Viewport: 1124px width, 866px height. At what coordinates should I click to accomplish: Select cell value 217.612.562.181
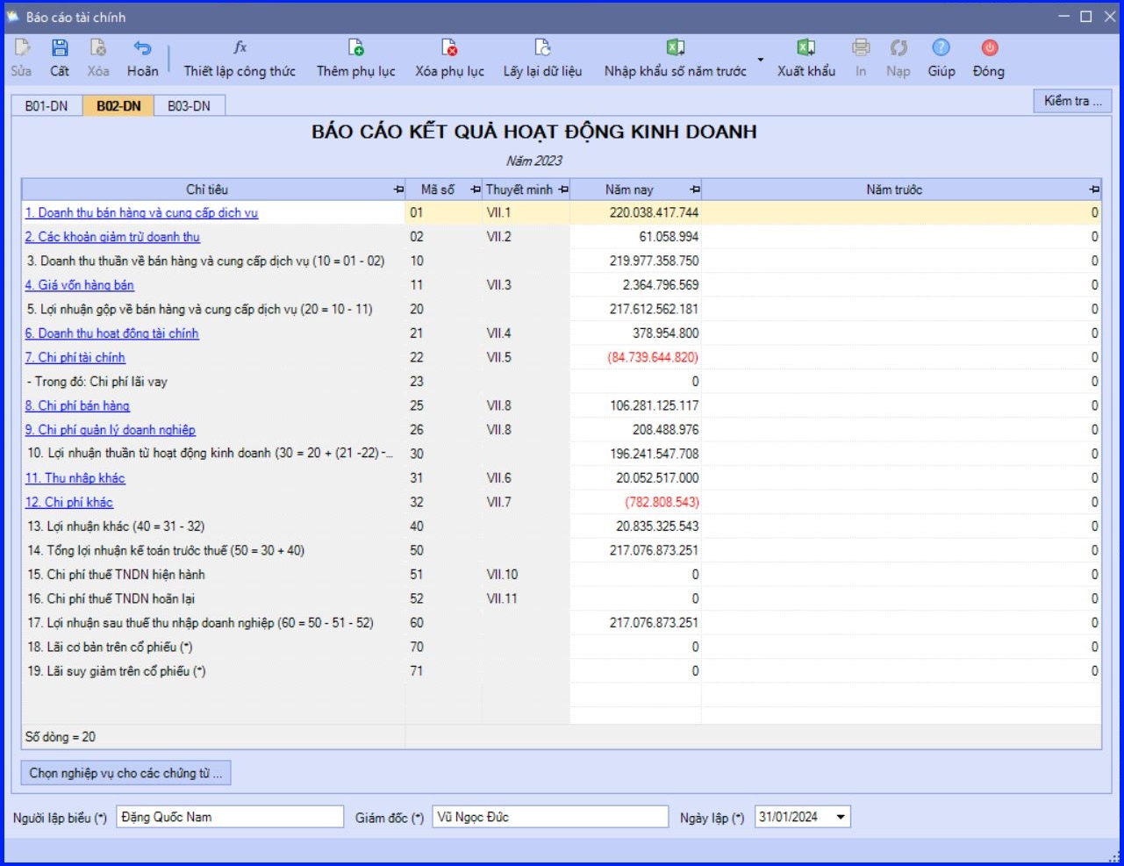654,309
